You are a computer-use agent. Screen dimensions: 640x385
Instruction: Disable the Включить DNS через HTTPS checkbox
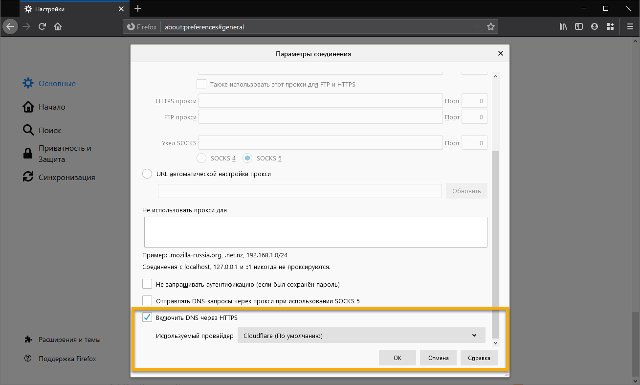point(147,317)
